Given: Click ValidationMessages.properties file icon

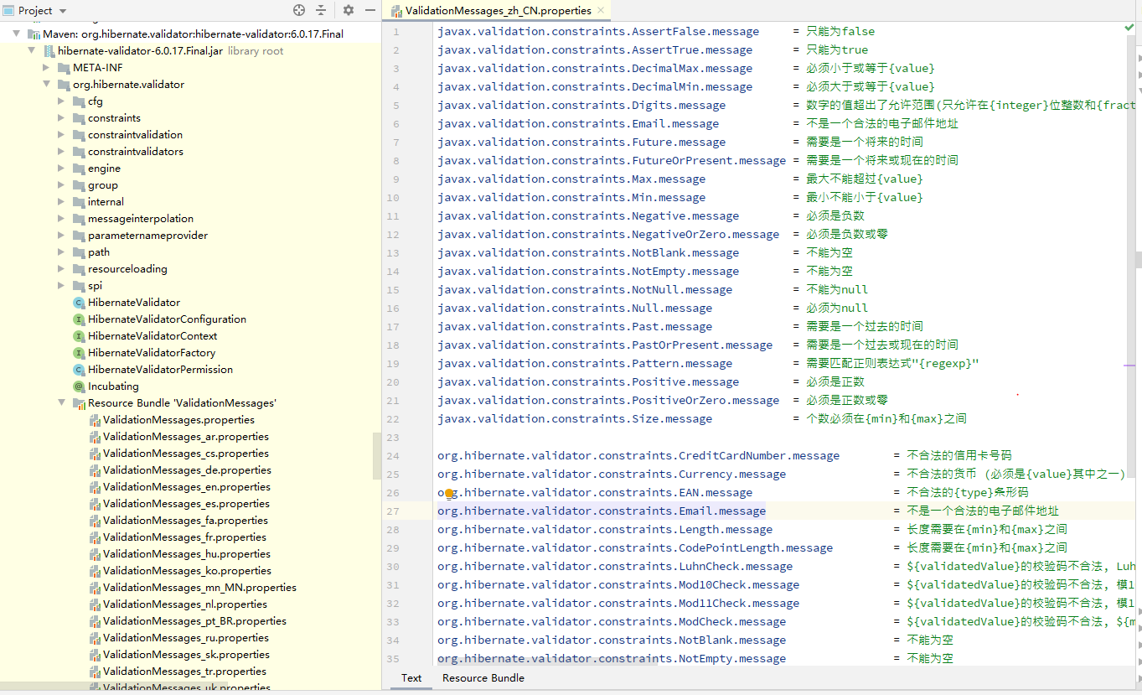Looking at the screenshot, I should (94, 420).
